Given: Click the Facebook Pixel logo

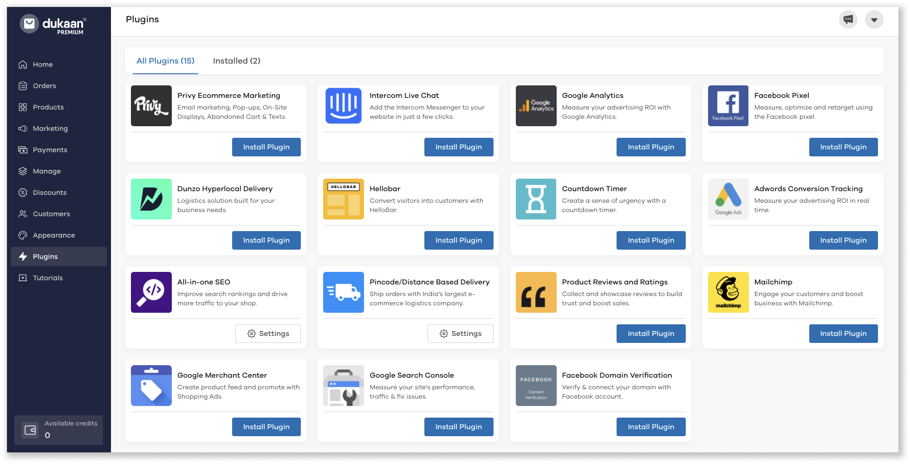Looking at the screenshot, I should pyautogui.click(x=728, y=106).
